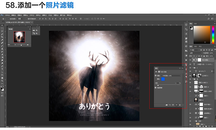Click the color picker gradient field
This screenshot has width=216, height=130.
pos(202,35)
